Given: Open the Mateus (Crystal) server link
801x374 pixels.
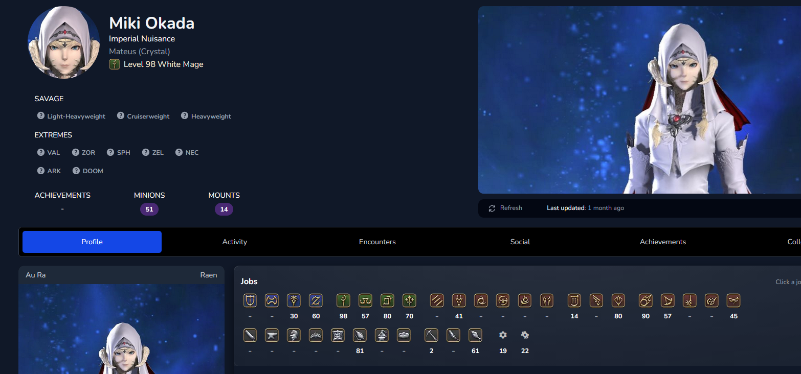Looking at the screenshot, I should click(x=140, y=52).
